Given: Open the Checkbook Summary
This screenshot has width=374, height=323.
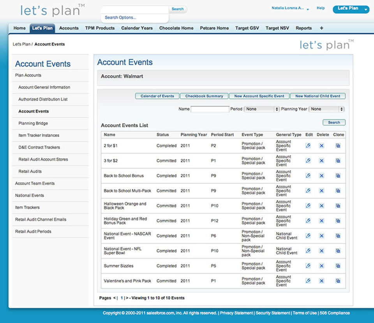Looking at the screenshot, I should (x=204, y=96).
